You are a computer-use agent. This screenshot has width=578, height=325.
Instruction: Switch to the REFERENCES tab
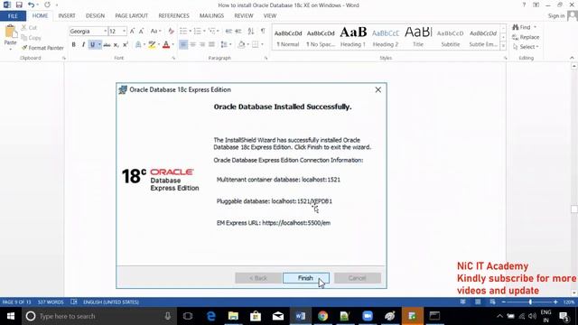(173, 16)
